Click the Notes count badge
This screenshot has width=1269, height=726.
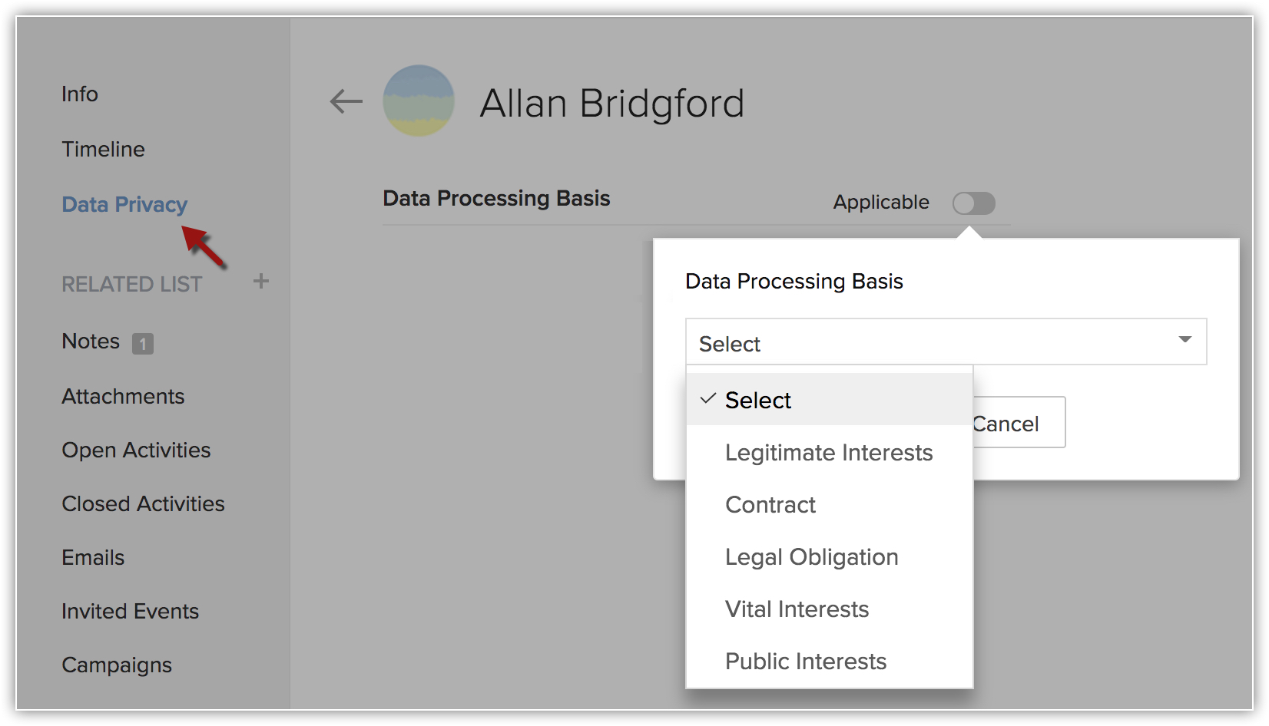tap(143, 343)
